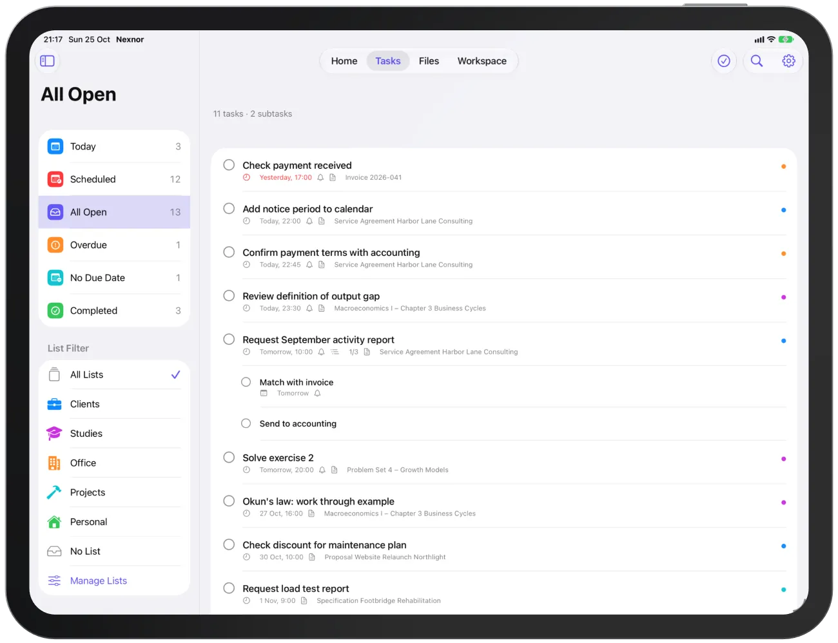Open the search magnifier icon

[x=757, y=61]
